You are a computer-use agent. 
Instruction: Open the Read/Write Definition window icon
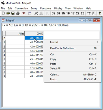pyautogui.click(x=30, y=13)
